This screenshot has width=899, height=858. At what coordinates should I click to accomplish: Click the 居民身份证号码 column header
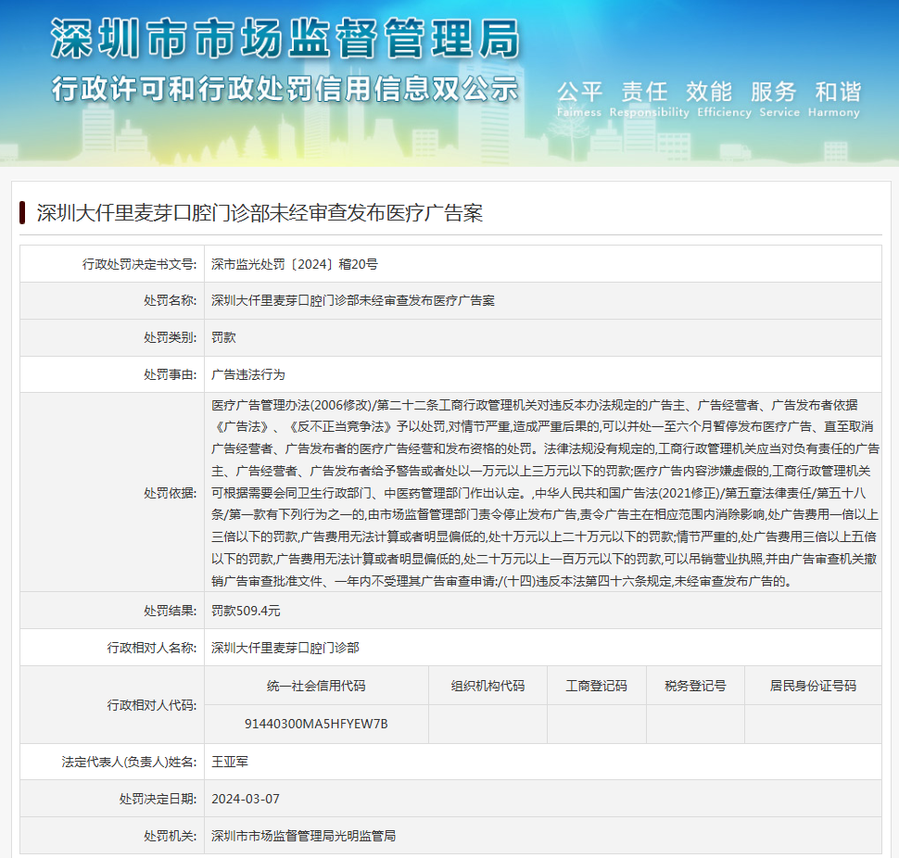813,687
